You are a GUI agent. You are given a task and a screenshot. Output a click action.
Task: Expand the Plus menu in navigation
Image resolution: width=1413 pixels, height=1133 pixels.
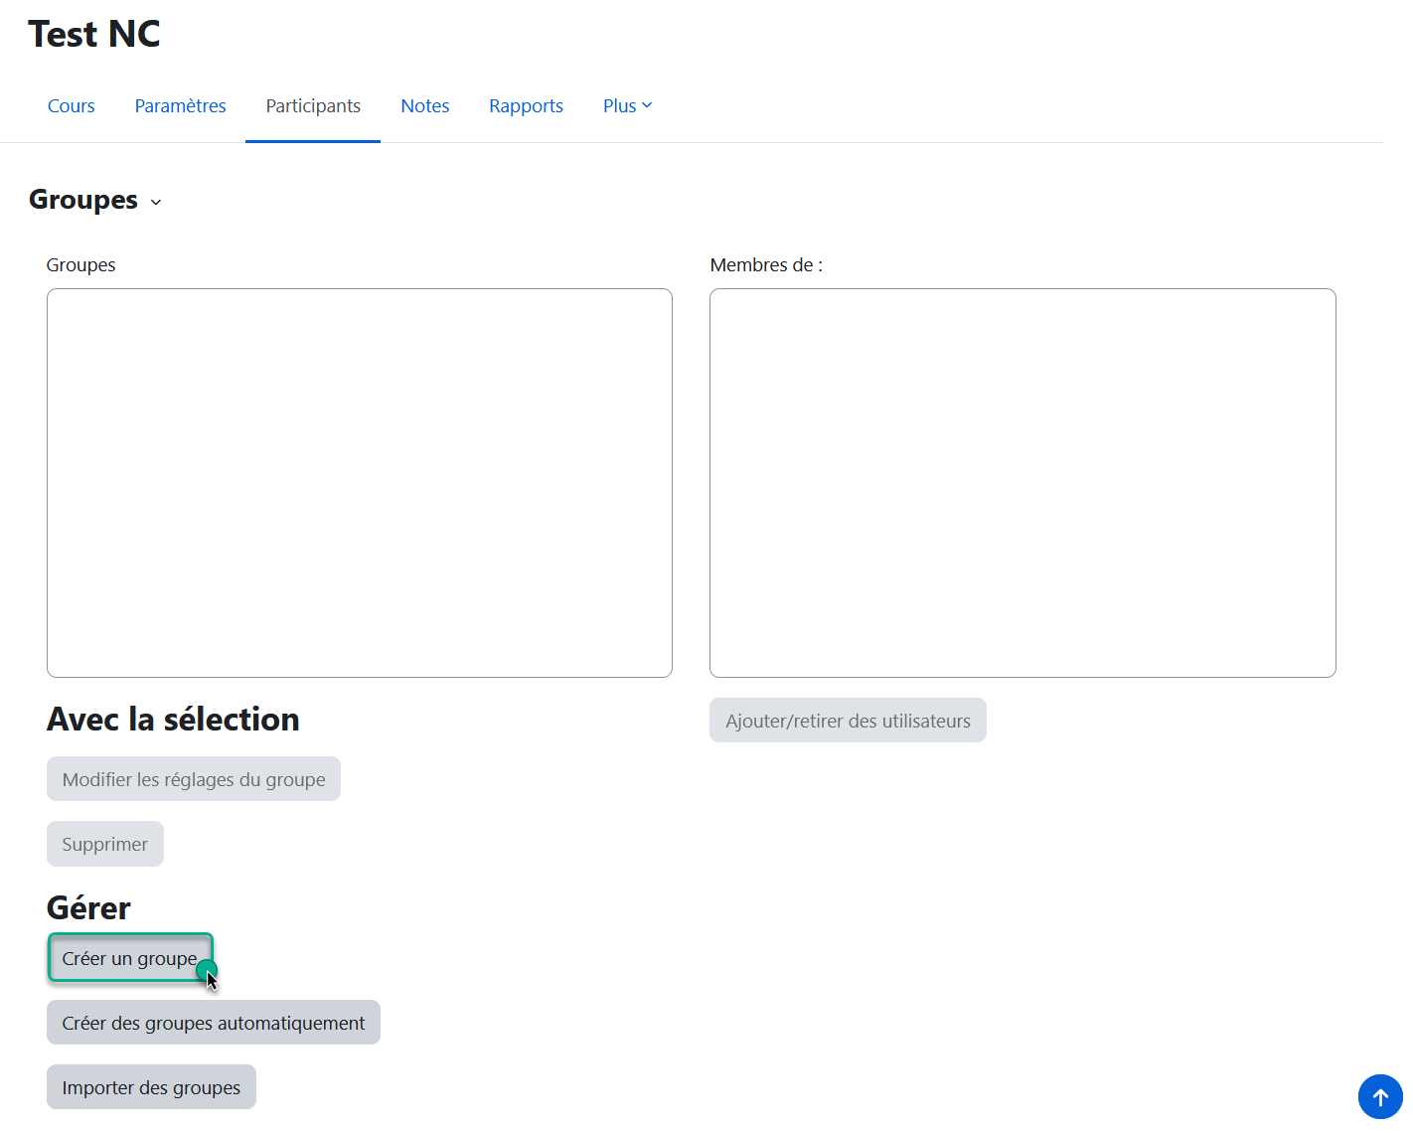[627, 106]
